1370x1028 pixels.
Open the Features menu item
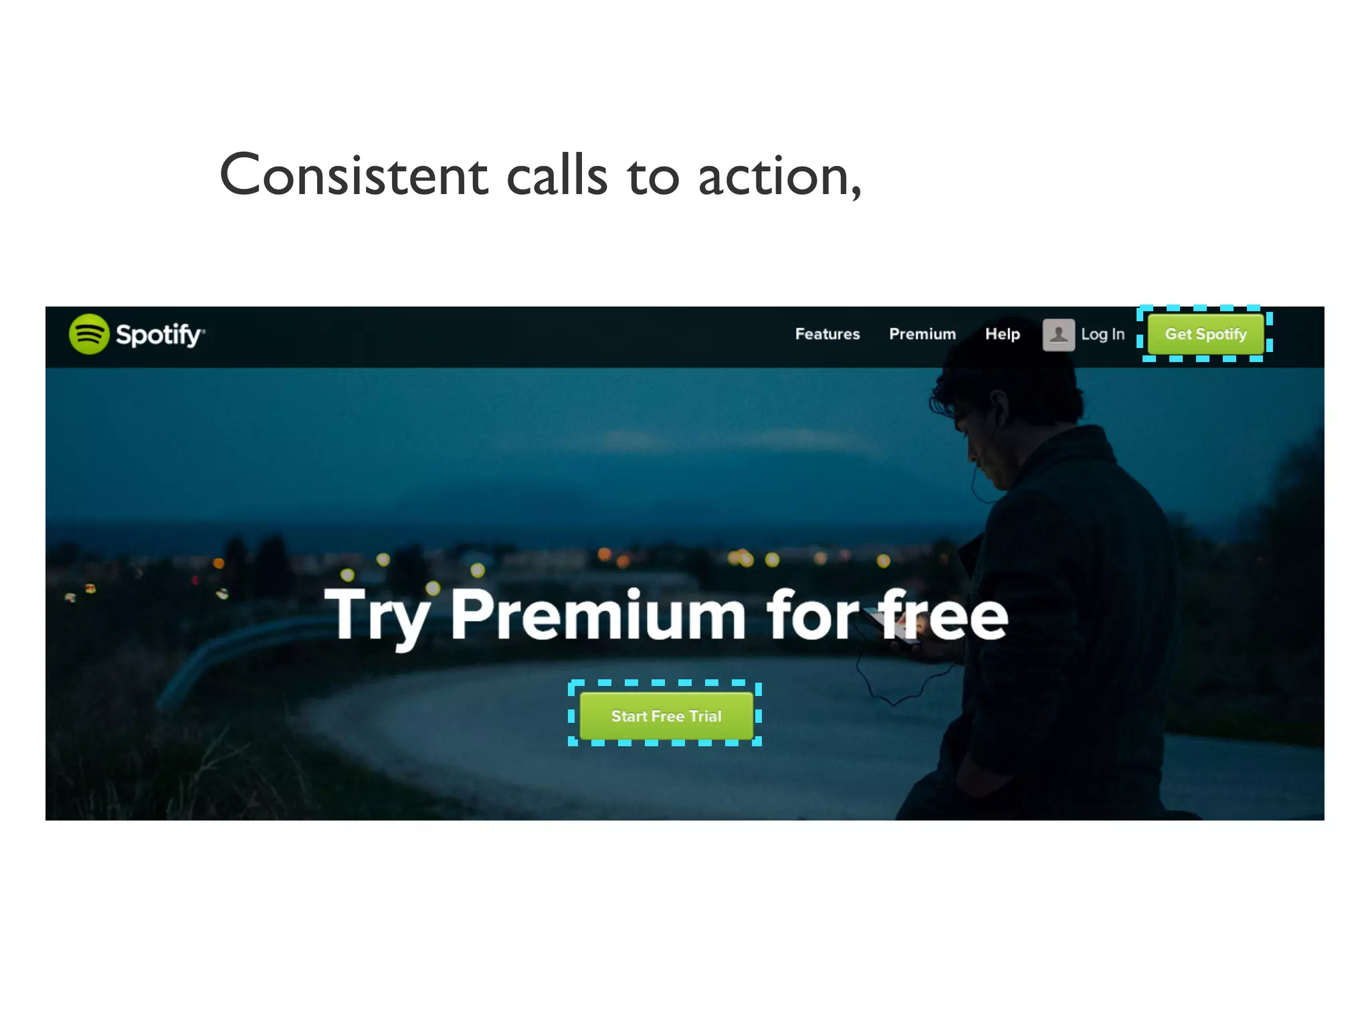tap(827, 334)
